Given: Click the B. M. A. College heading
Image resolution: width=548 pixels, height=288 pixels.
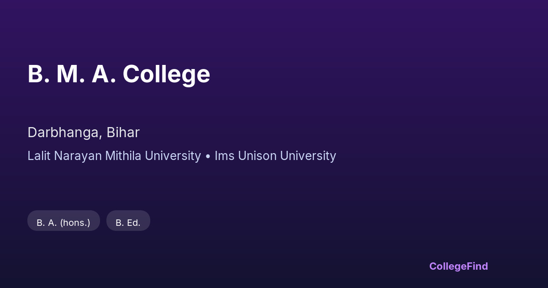Looking at the screenshot, I should (x=119, y=74).
